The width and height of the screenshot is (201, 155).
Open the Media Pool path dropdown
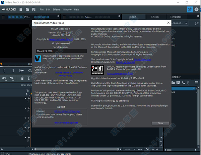click(186, 23)
